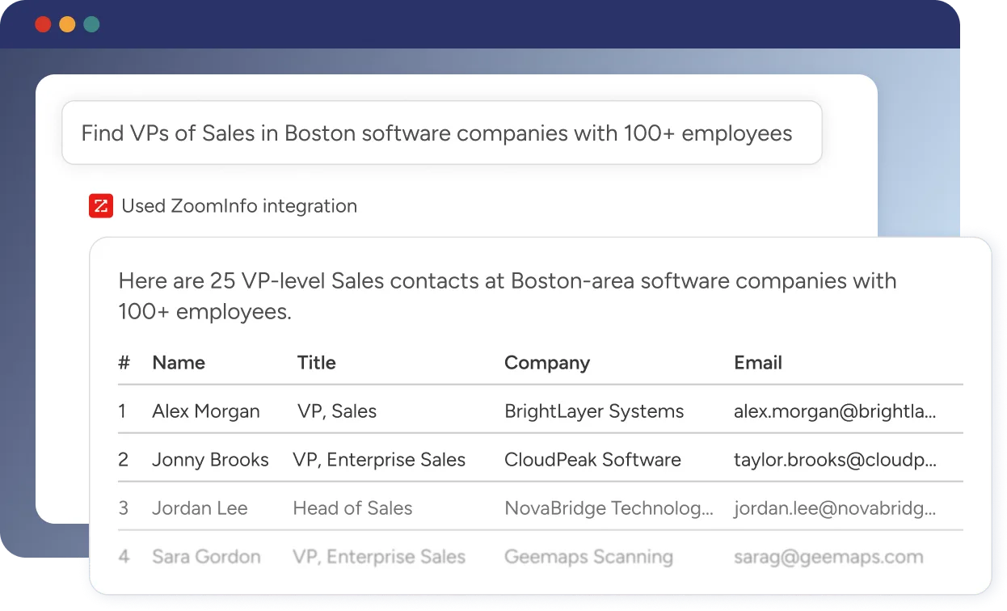Click the red ZoomInfo integration icon
This screenshot has width=1007, height=611.
tap(101, 206)
